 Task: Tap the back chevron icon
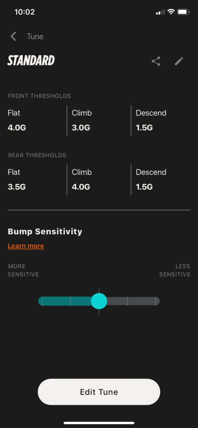(x=14, y=36)
